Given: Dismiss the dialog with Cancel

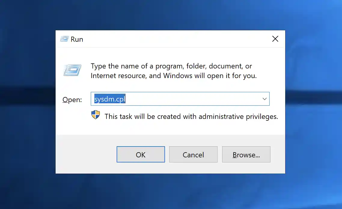Looking at the screenshot, I should point(193,154).
